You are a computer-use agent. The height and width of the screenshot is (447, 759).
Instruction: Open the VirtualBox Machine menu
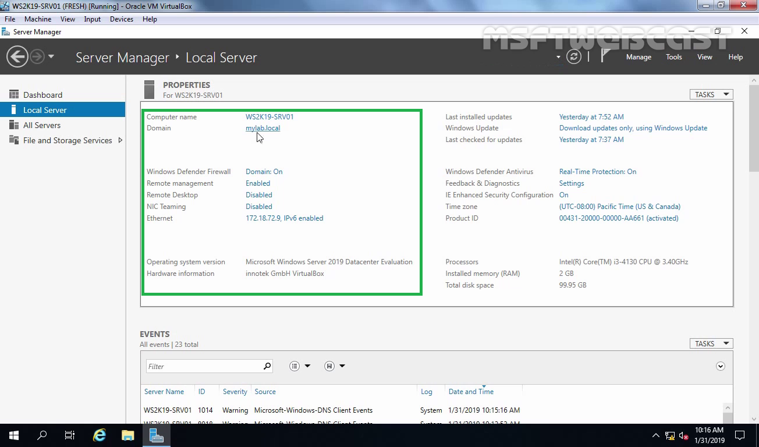(38, 19)
